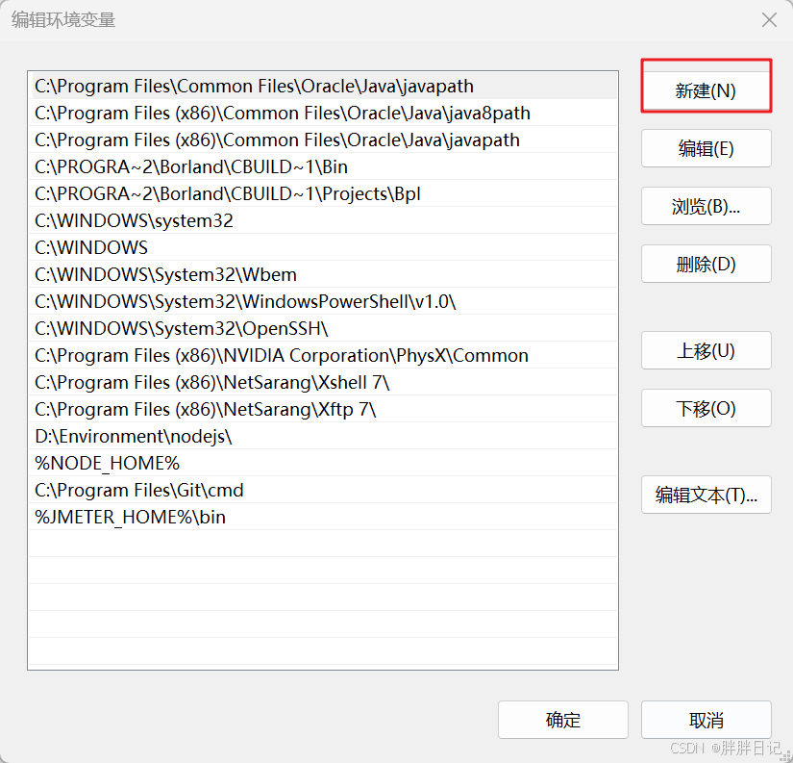793x763 pixels.
Task: Select C:\PROGRA~2\Borland\CBUILD~1\Bin entry
Action: pos(323,166)
